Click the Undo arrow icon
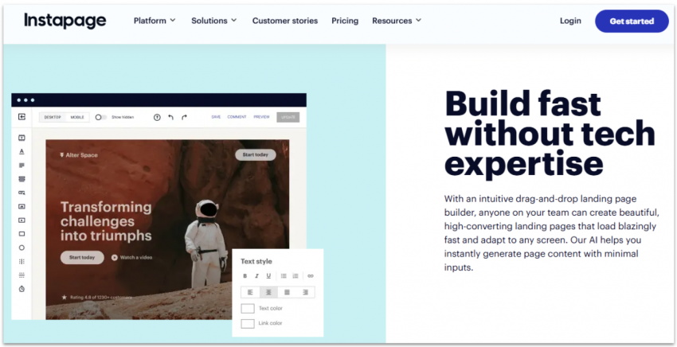Image resolution: width=677 pixels, height=347 pixels. coord(170,118)
